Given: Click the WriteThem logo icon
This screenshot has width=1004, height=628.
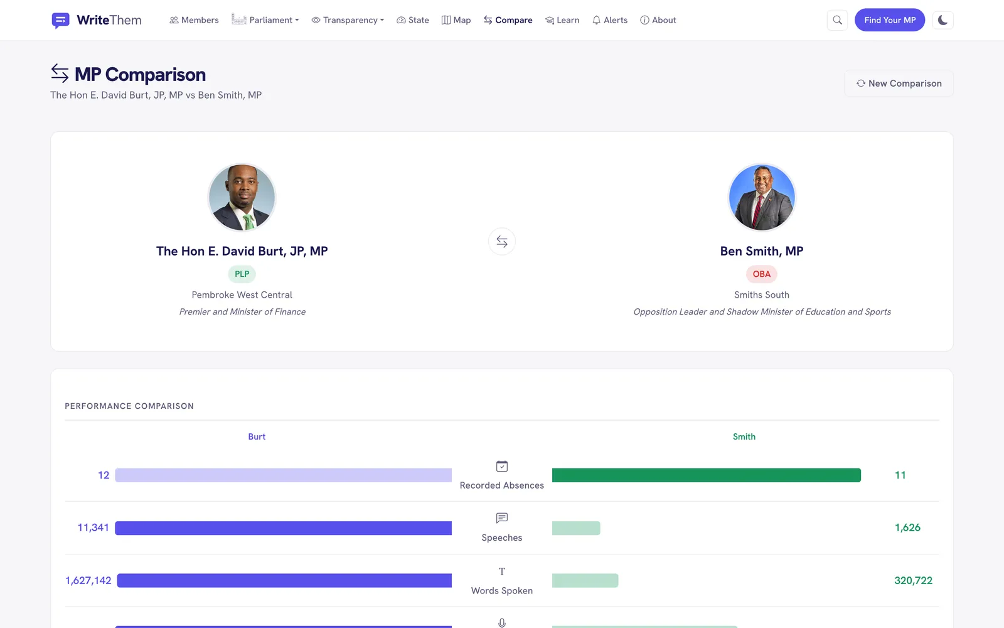Looking at the screenshot, I should pos(60,20).
